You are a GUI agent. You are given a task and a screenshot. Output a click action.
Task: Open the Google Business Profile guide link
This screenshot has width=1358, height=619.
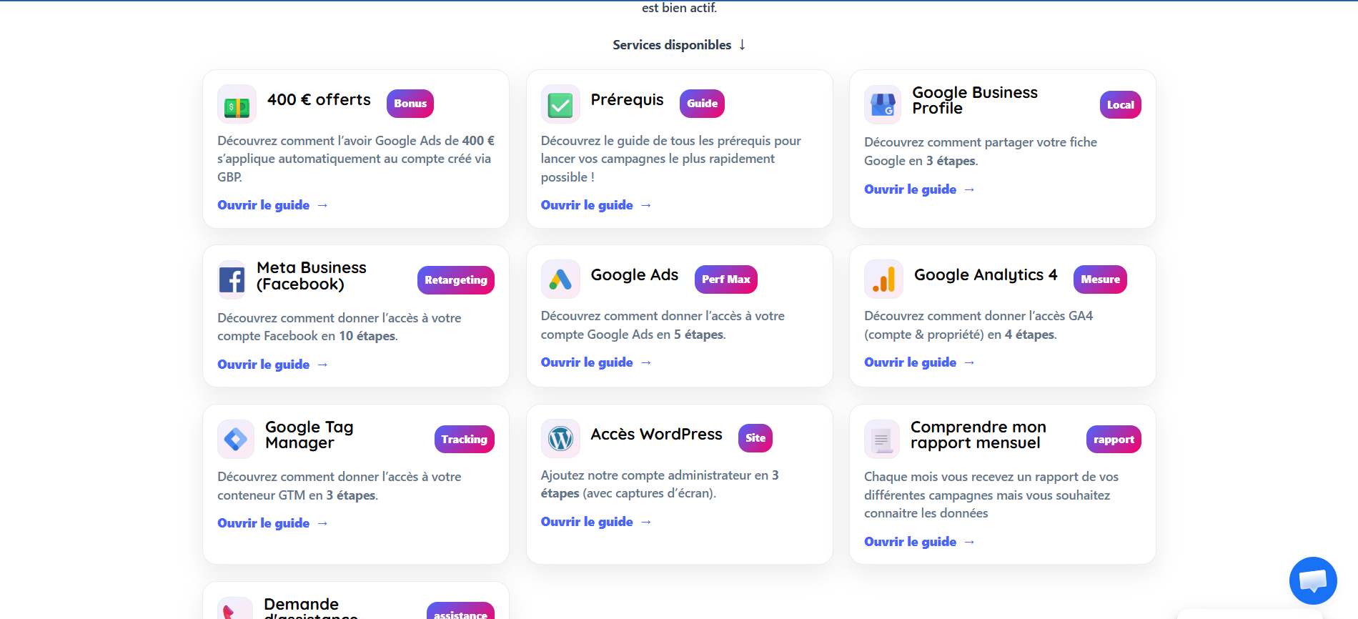point(919,189)
